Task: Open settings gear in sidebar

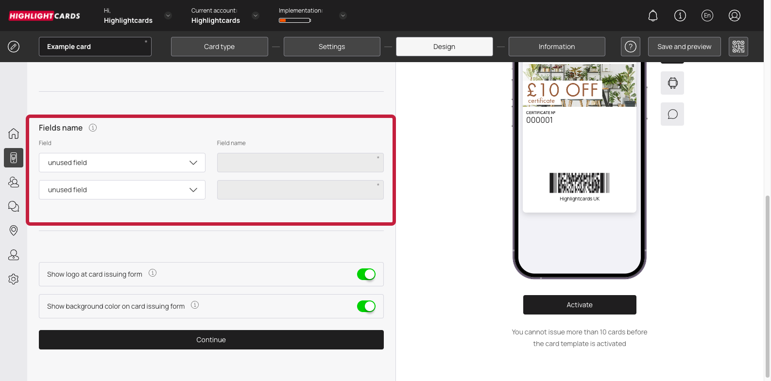Action: click(x=14, y=279)
